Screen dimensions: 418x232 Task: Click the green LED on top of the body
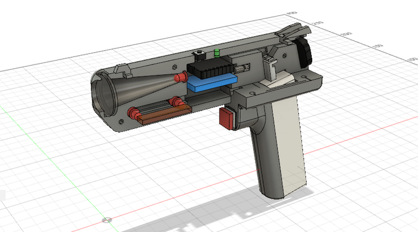(217, 53)
